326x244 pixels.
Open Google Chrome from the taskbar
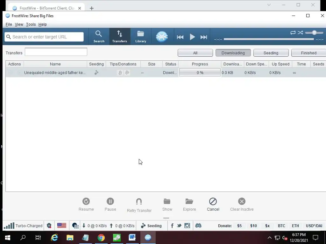pos(101,238)
